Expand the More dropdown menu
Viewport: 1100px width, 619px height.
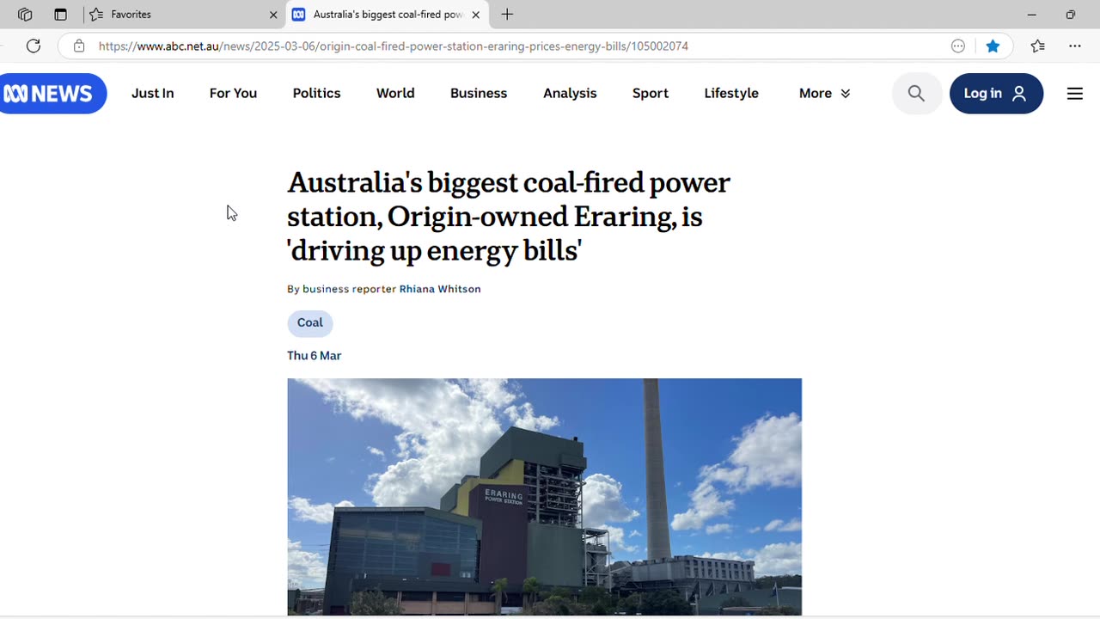click(x=824, y=94)
